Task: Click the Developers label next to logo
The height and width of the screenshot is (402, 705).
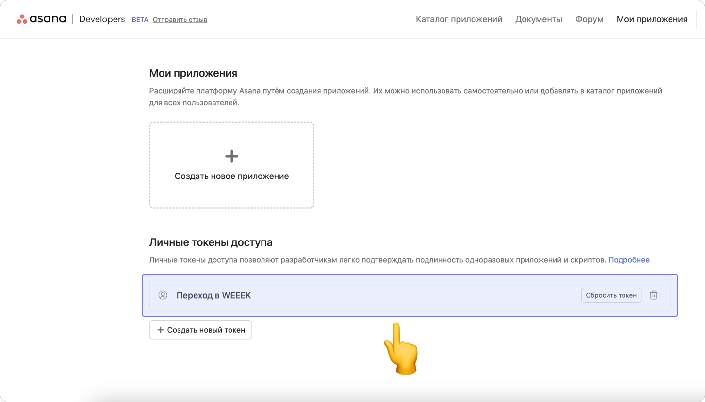Action: pyautogui.click(x=102, y=19)
